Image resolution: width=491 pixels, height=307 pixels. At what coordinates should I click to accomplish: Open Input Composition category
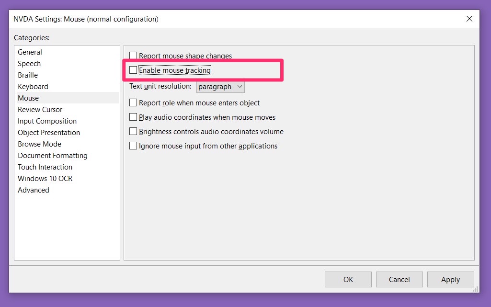[47, 121]
